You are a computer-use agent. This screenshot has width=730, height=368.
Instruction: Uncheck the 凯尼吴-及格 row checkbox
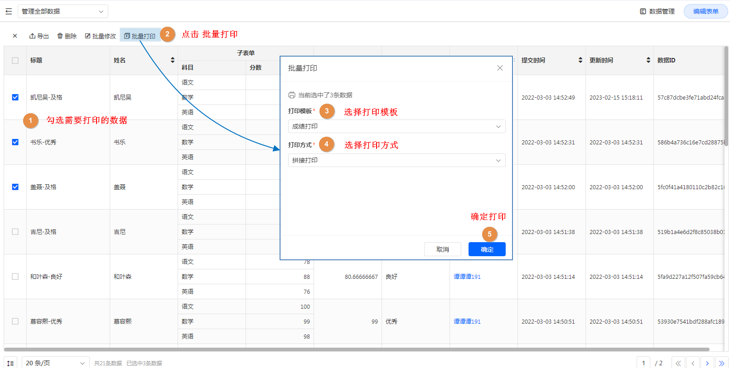pyautogui.click(x=15, y=97)
